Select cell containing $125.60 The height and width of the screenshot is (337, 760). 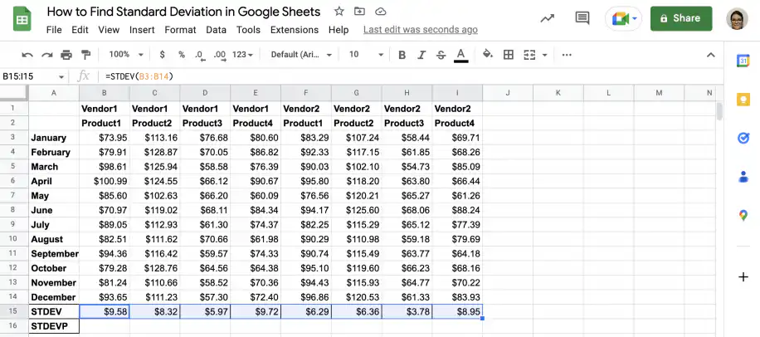coord(356,210)
